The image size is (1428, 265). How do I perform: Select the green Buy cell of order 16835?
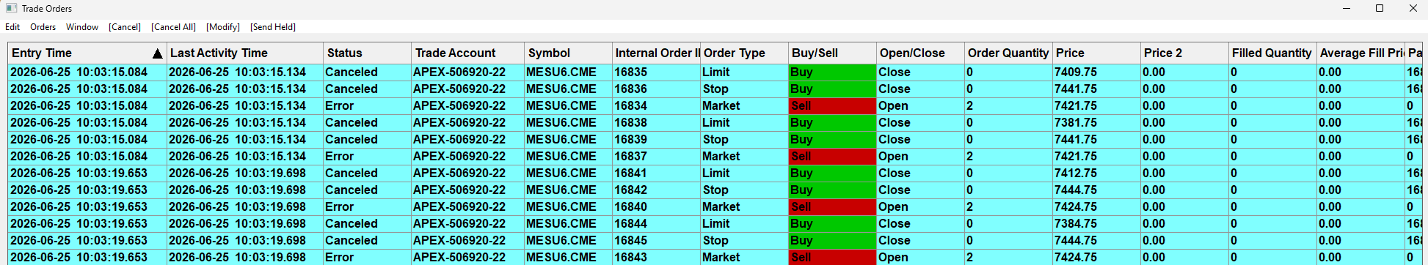832,72
